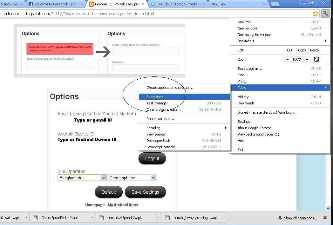Open History from Chrome menu
Screen dimensions: 333x225
(280, 97)
